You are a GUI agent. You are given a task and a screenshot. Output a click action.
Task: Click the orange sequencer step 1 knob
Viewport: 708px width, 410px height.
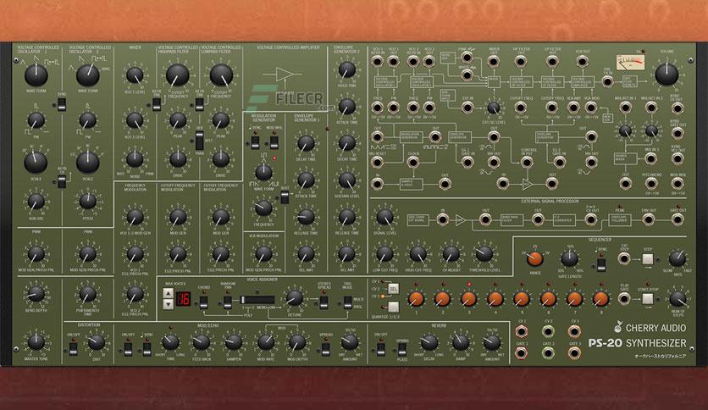coord(416,298)
